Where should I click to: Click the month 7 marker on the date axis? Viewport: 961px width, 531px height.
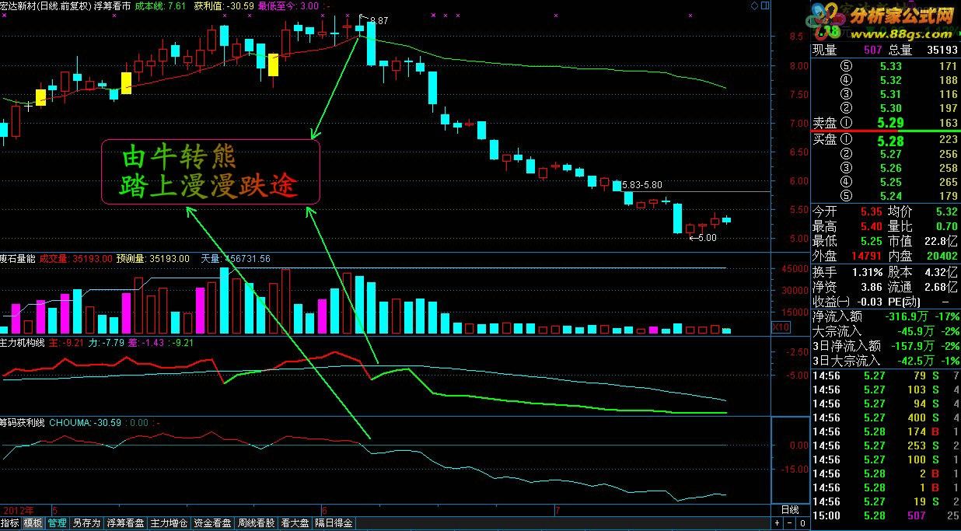click(x=557, y=511)
